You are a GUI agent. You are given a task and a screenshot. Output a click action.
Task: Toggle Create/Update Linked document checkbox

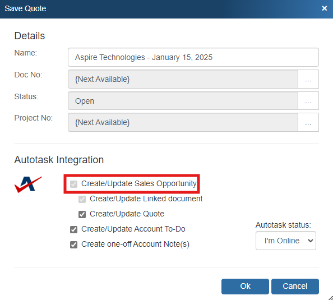pyautogui.click(x=82, y=199)
